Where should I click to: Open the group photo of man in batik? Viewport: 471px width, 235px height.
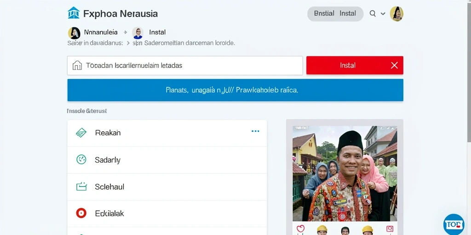[x=345, y=173]
